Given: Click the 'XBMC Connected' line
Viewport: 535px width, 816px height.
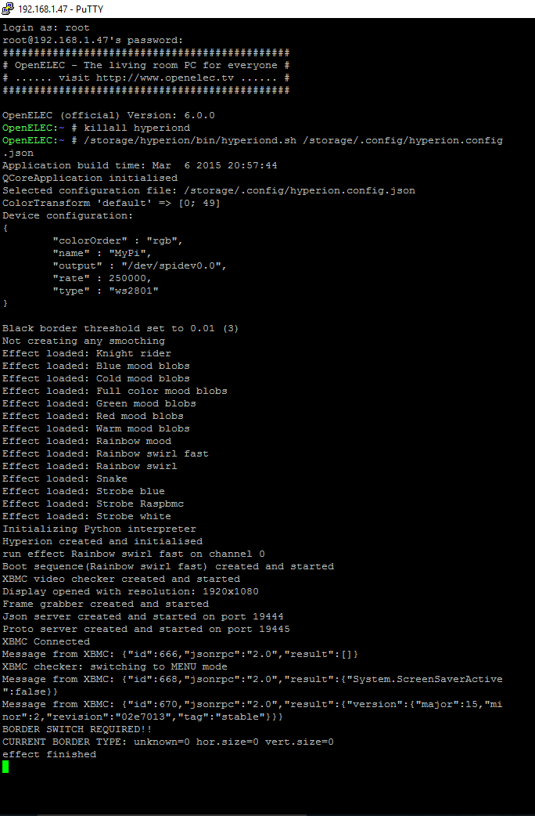Looking at the screenshot, I should [45, 641].
